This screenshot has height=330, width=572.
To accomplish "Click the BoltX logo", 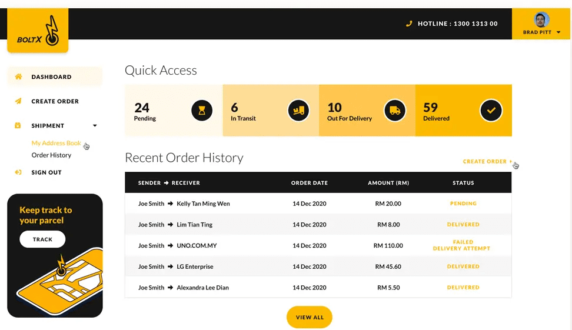I will pyautogui.click(x=38, y=31).
